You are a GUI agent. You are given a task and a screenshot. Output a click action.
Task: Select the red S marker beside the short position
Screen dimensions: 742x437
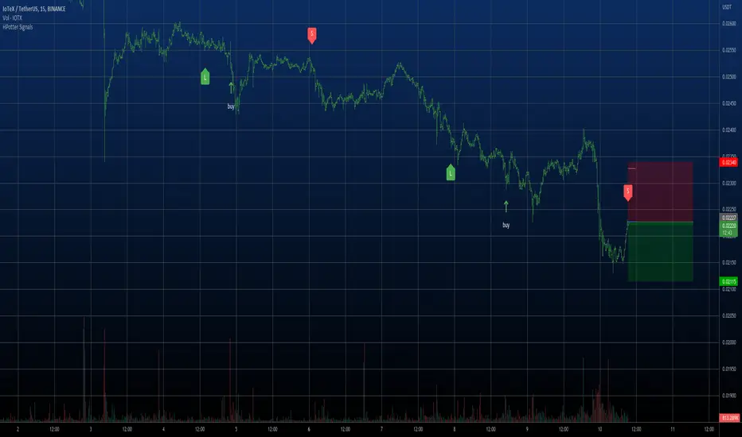pyautogui.click(x=628, y=192)
